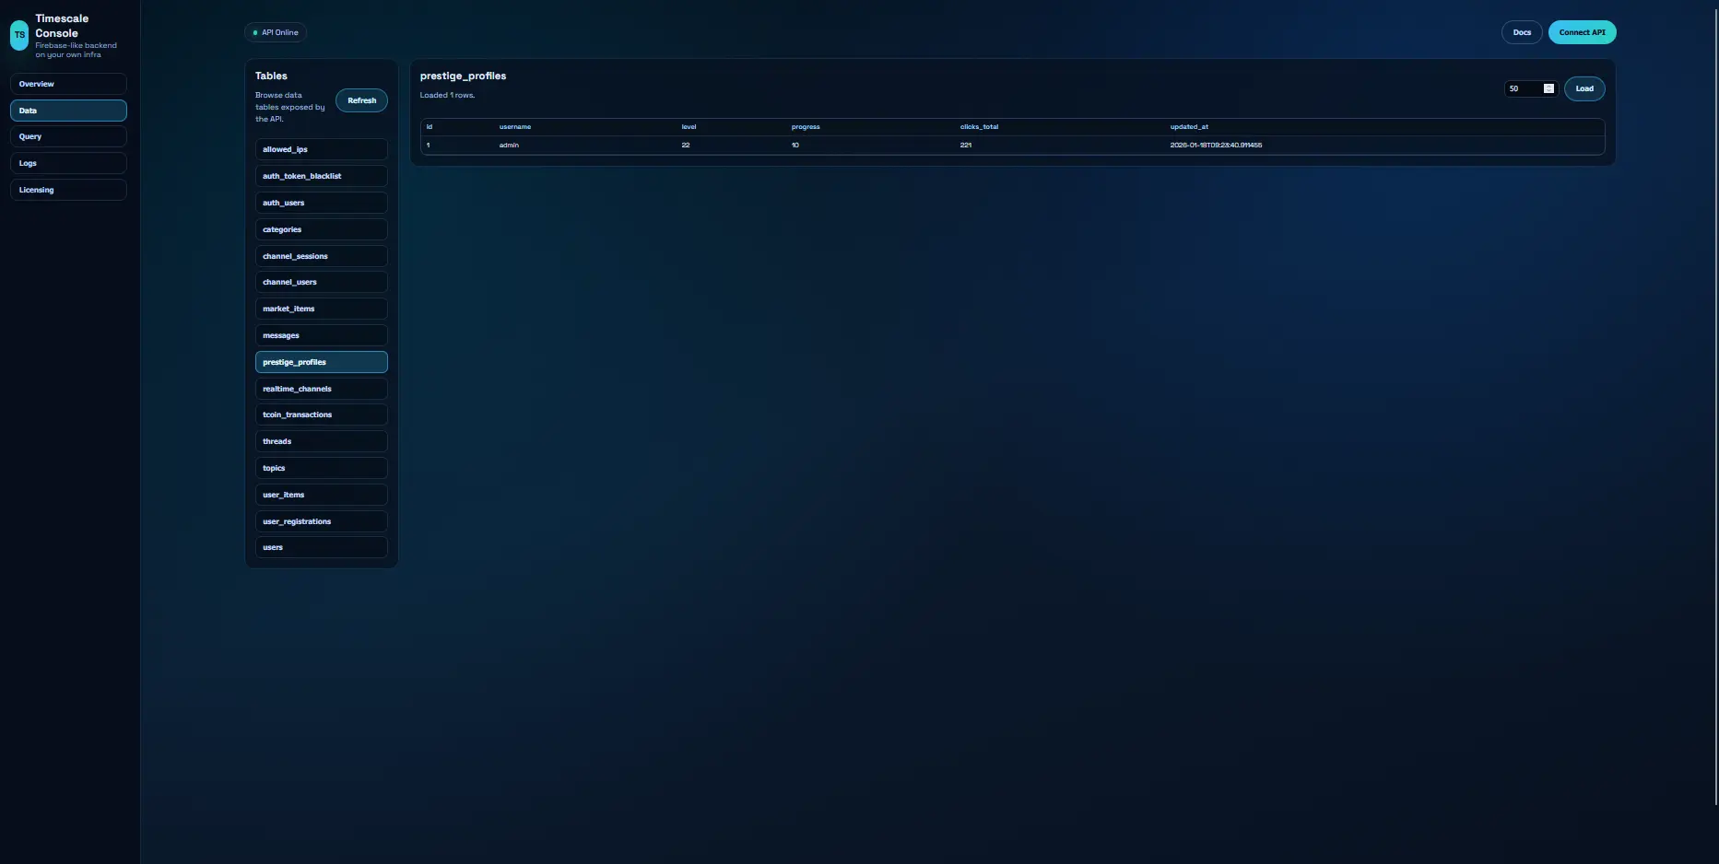Click the row limit number field

tap(1523, 89)
